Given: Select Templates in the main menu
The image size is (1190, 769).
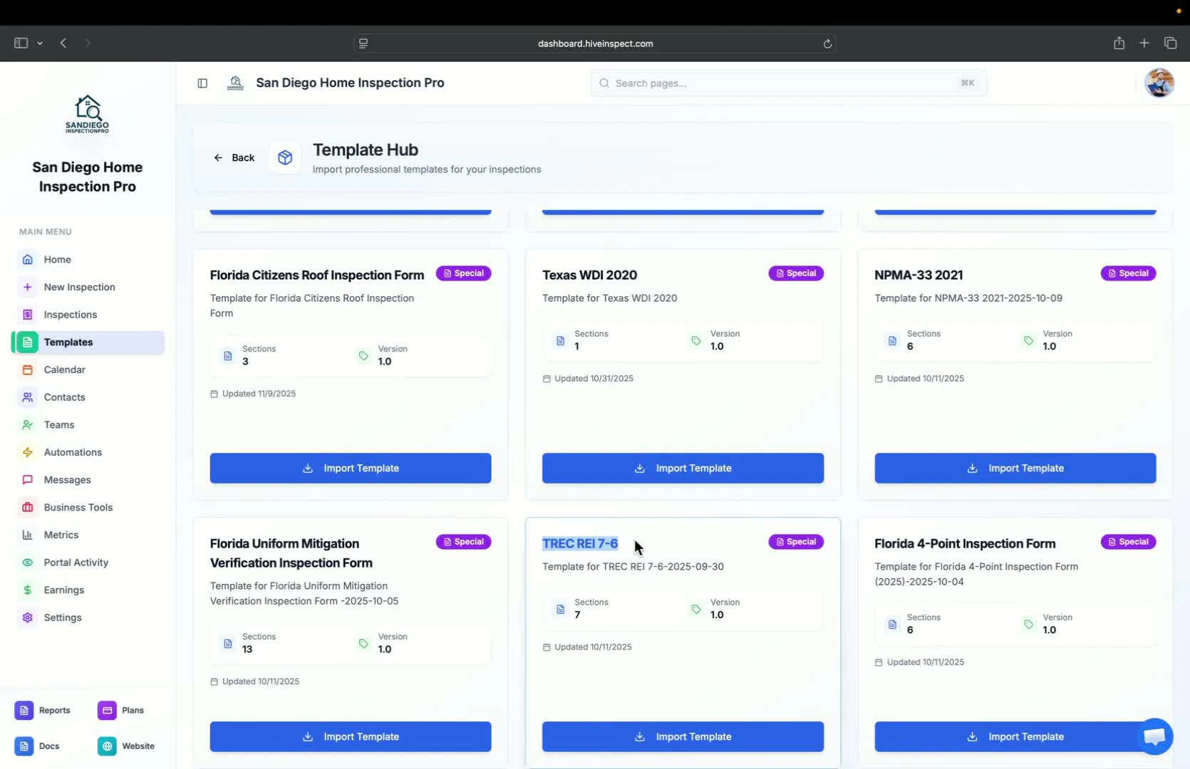Looking at the screenshot, I should pos(67,342).
